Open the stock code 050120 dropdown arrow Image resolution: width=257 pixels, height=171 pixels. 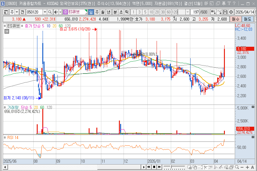(x=45, y=12)
